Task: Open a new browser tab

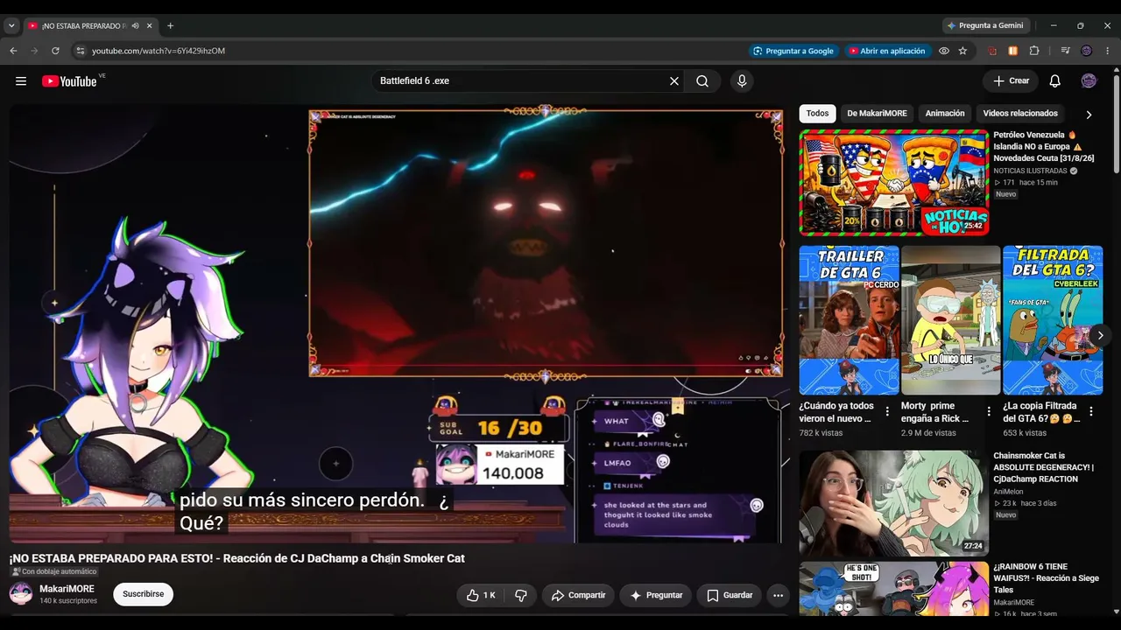Action: tap(170, 26)
